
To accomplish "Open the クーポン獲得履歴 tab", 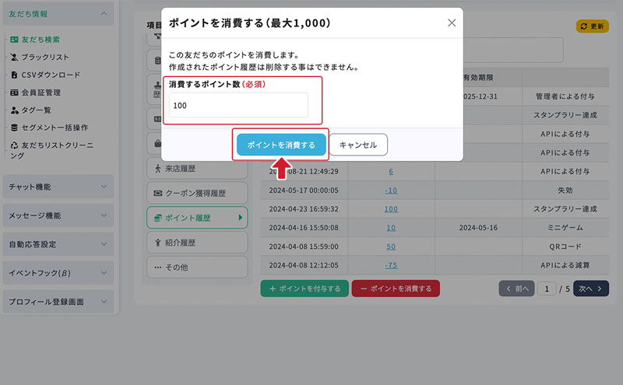I will coord(196,193).
